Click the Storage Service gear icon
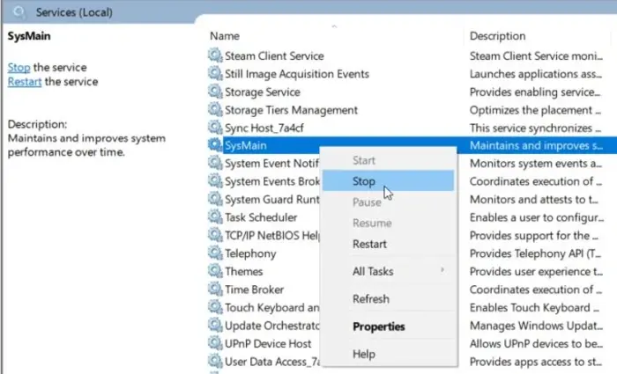617x374 pixels. [215, 92]
